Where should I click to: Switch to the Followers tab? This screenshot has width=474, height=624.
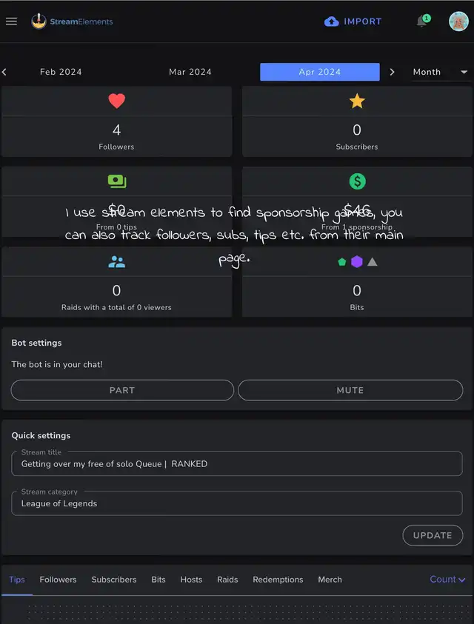point(59,580)
